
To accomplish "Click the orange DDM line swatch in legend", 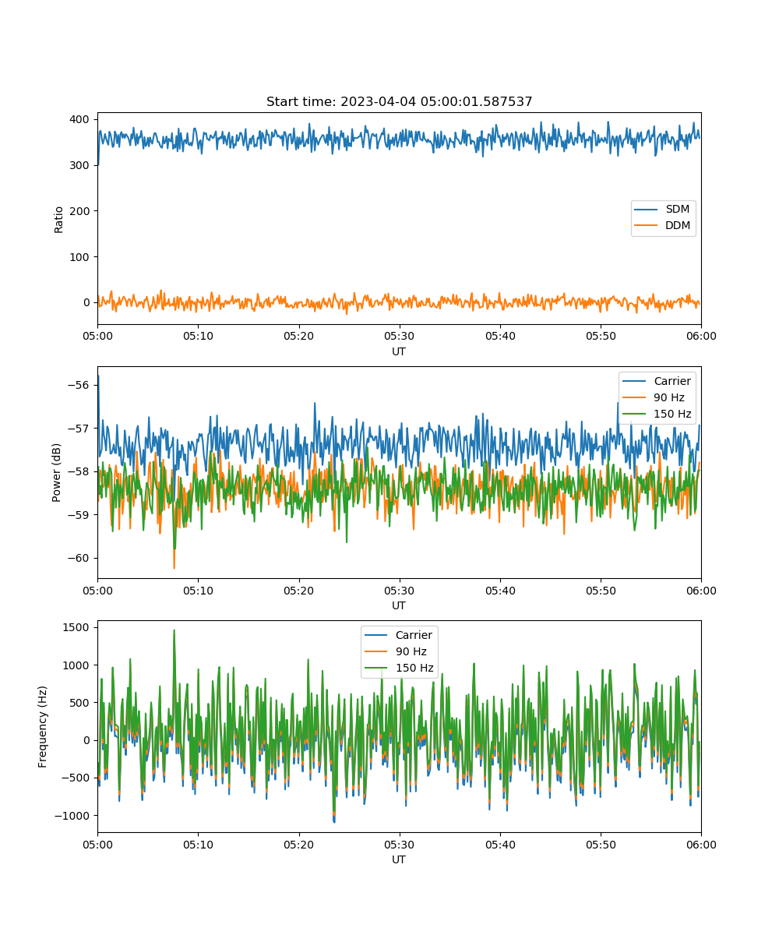I will (x=647, y=226).
